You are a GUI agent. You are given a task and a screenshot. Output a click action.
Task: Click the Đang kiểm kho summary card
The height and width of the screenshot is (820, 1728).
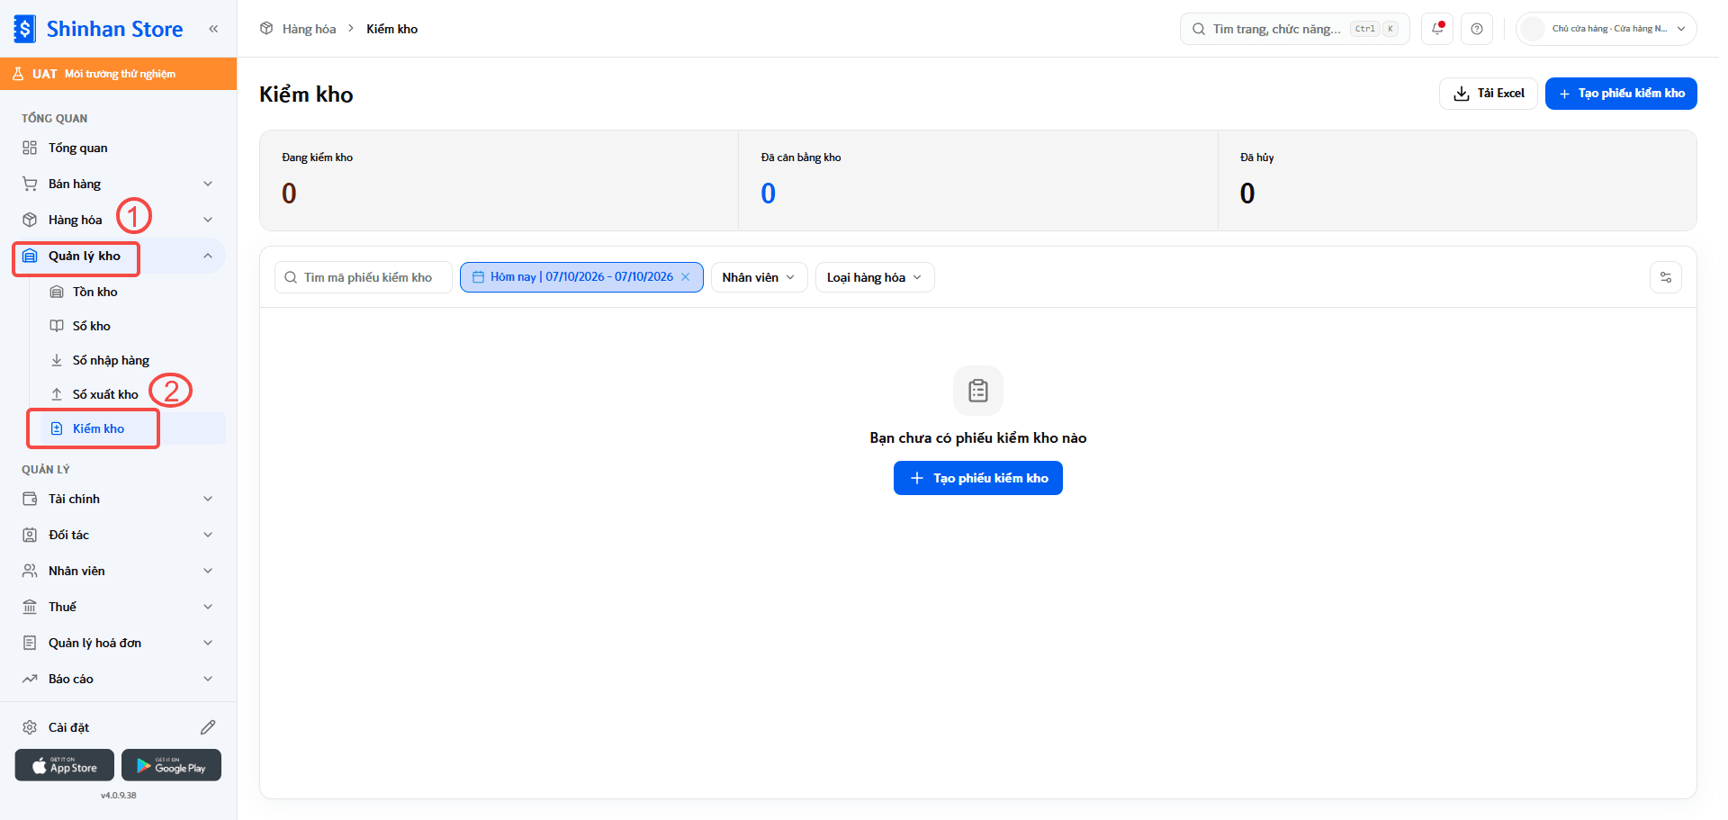(x=499, y=180)
